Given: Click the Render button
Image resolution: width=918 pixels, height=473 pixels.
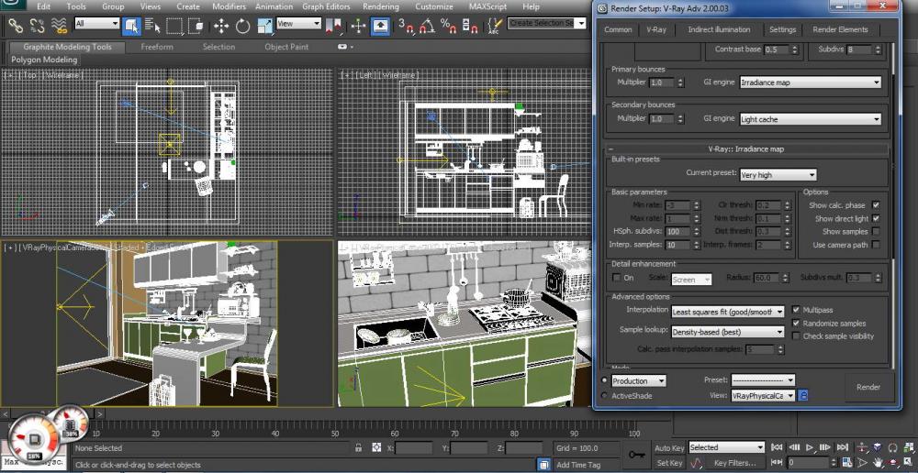Looking at the screenshot, I should coord(868,387).
